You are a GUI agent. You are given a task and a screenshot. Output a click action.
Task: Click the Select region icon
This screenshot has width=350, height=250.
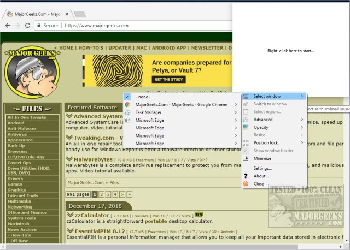tap(246, 112)
